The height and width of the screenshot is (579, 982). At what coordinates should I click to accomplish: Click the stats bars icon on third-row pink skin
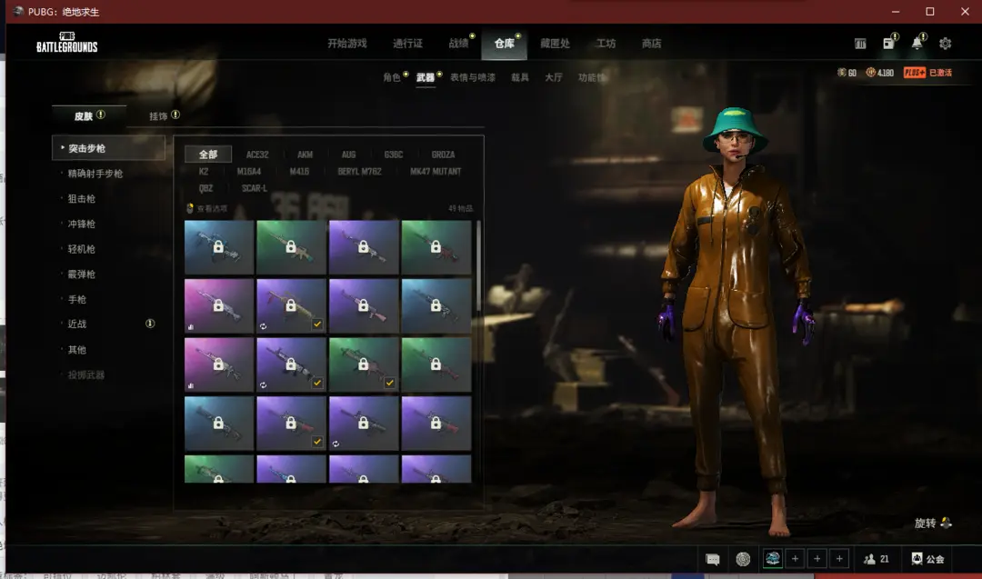[190, 385]
